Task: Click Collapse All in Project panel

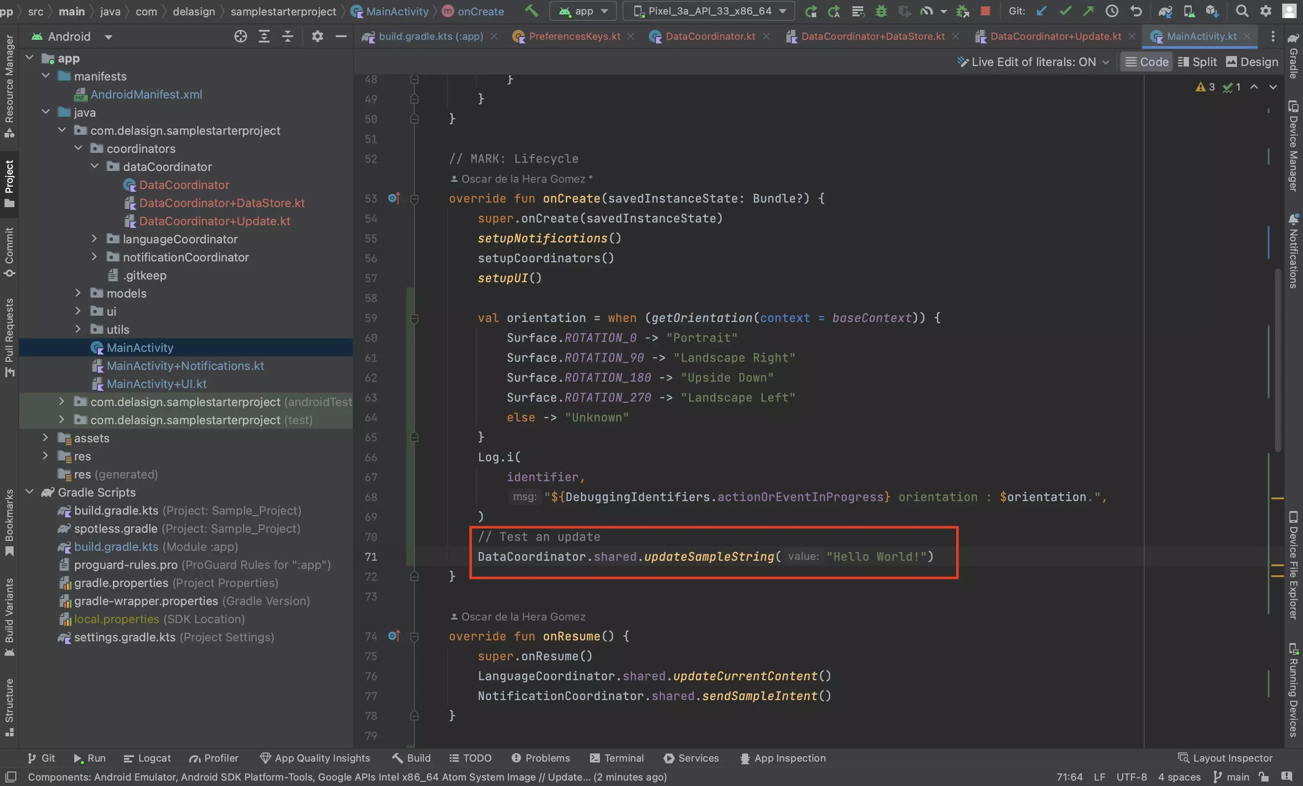Action: (288, 36)
